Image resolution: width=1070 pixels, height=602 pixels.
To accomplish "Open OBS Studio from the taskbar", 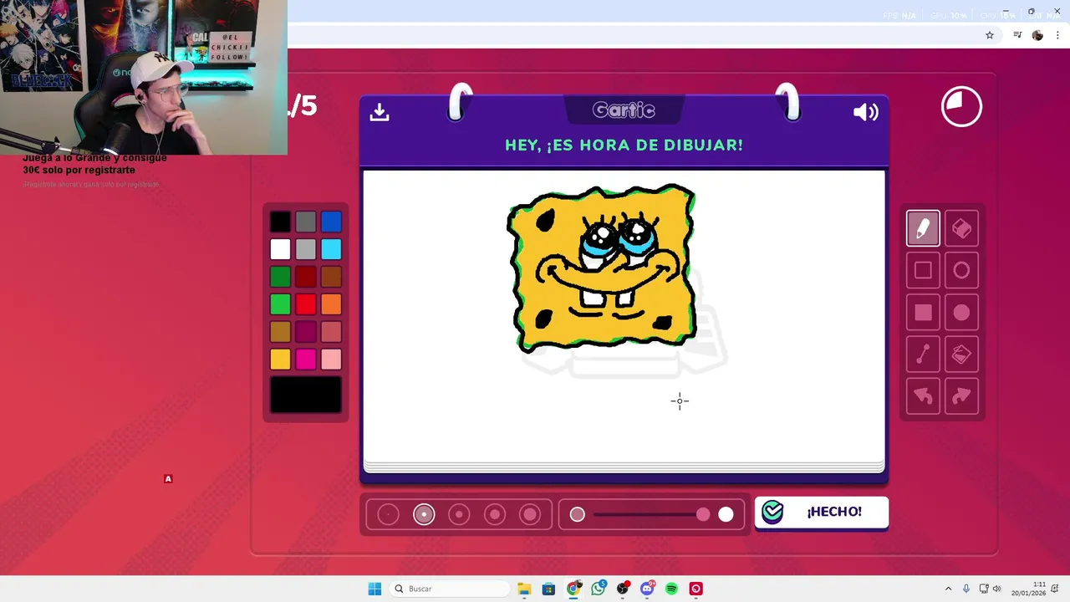I will point(623,589).
